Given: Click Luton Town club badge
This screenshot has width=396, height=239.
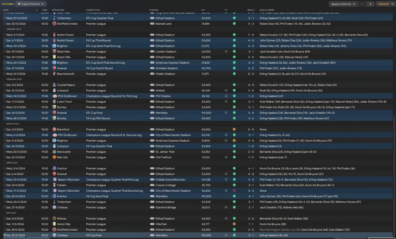Looking at the screenshot, I should (54, 102).
